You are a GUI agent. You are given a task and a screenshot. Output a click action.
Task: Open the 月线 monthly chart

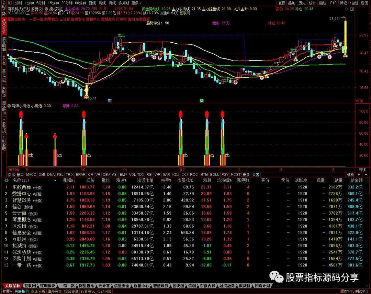(x=112, y=3)
